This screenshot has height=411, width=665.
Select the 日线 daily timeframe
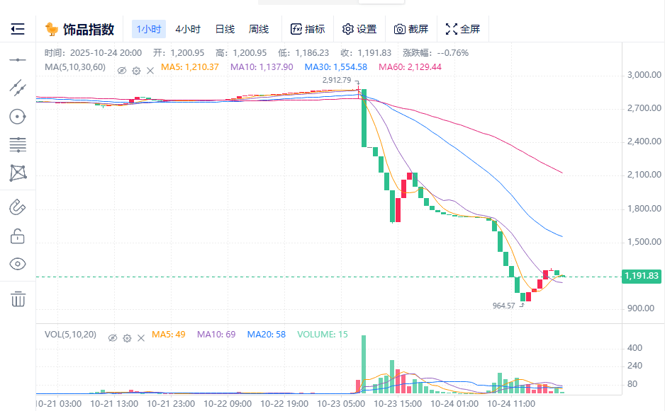225,29
